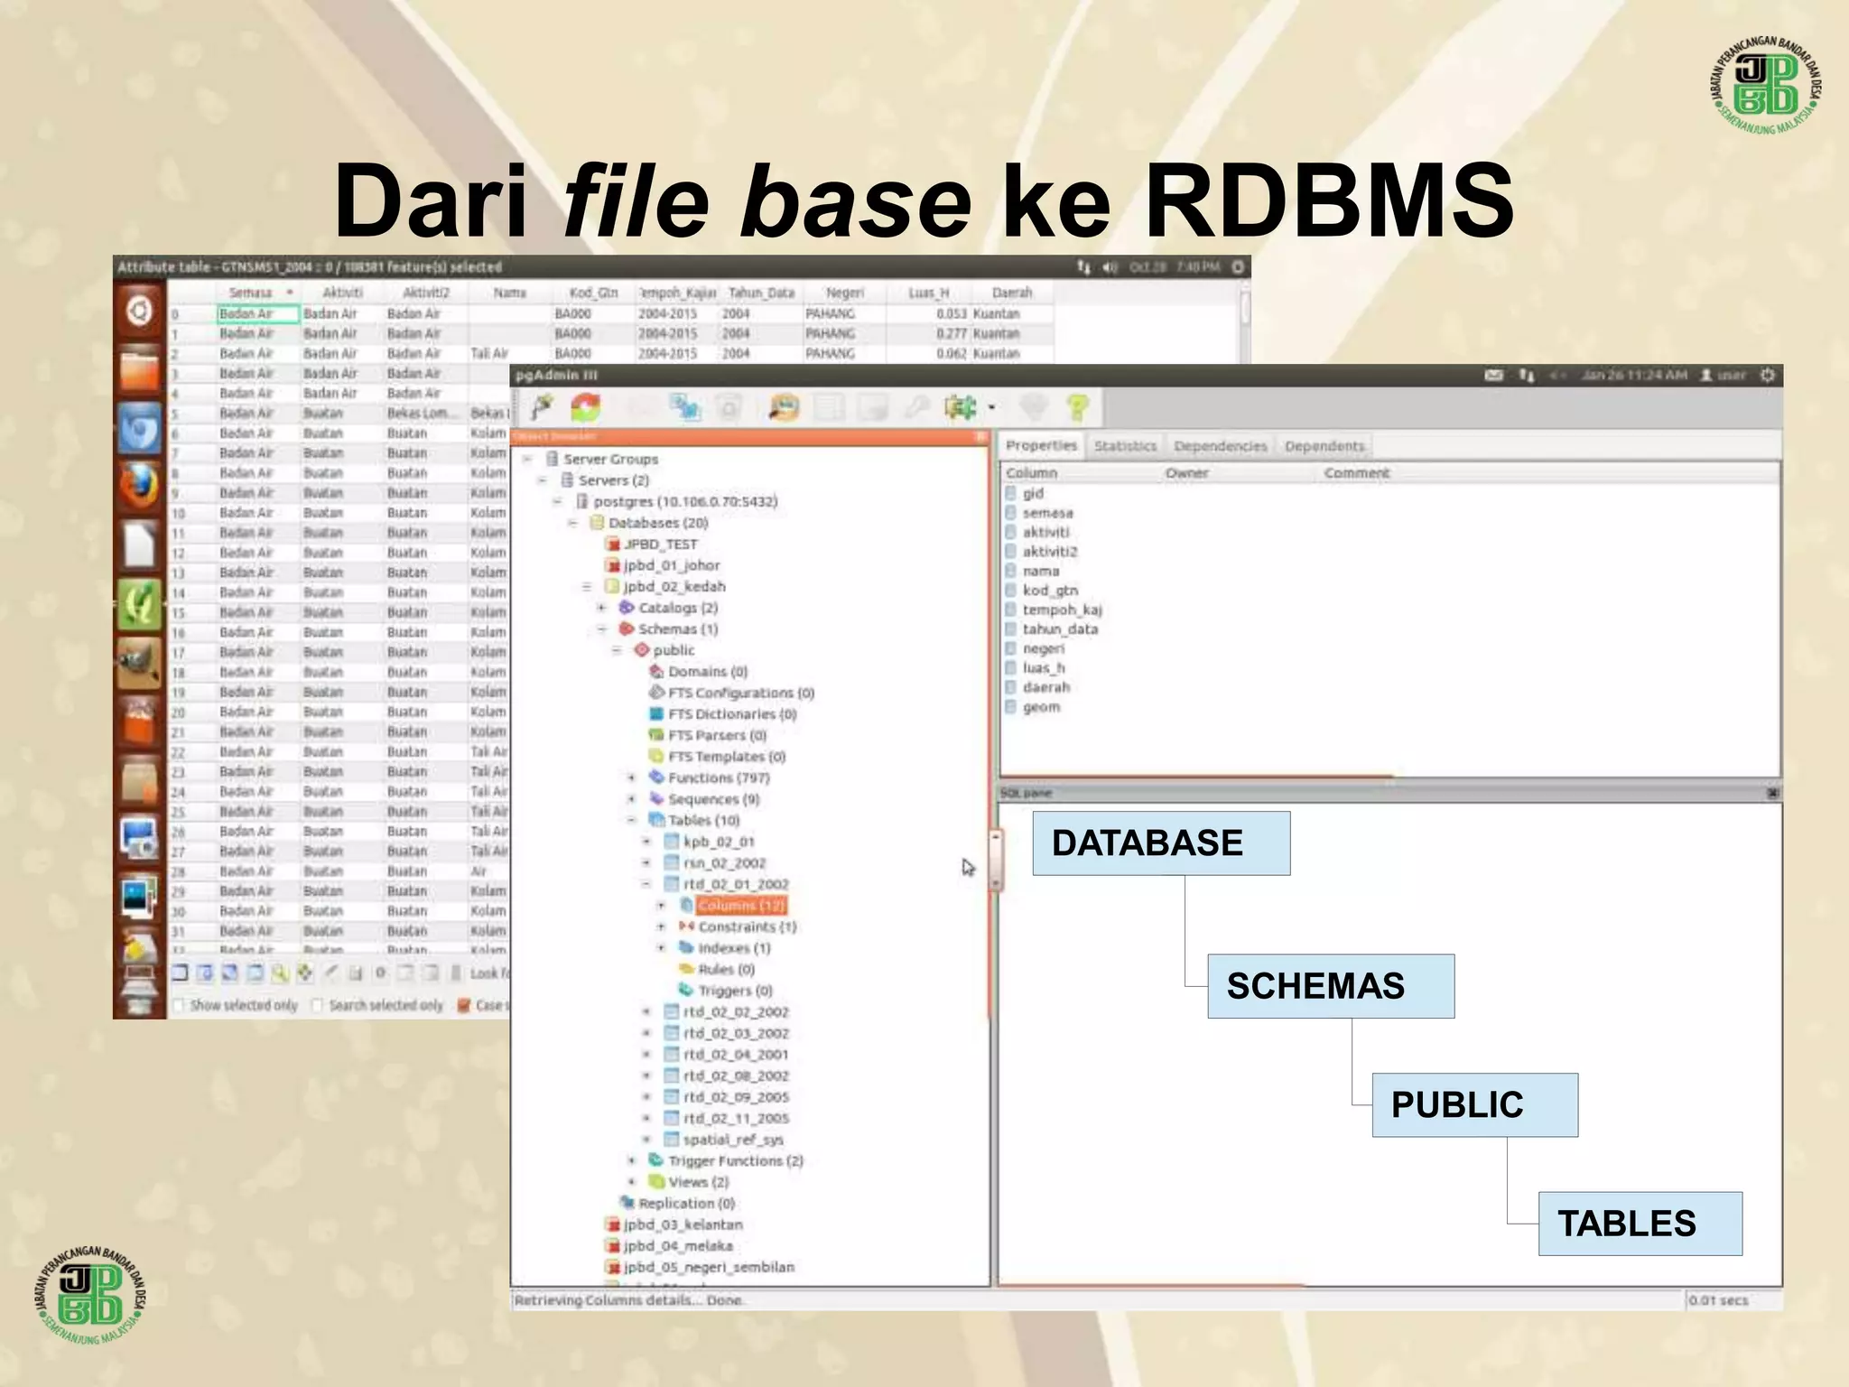Click the pgAdmin refresh toolbar icon
Screen dimensions: 1849x1387
(586, 408)
